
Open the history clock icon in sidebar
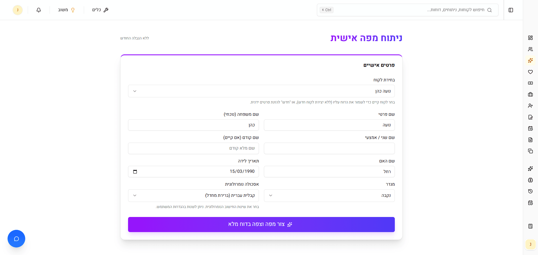[x=530, y=191]
